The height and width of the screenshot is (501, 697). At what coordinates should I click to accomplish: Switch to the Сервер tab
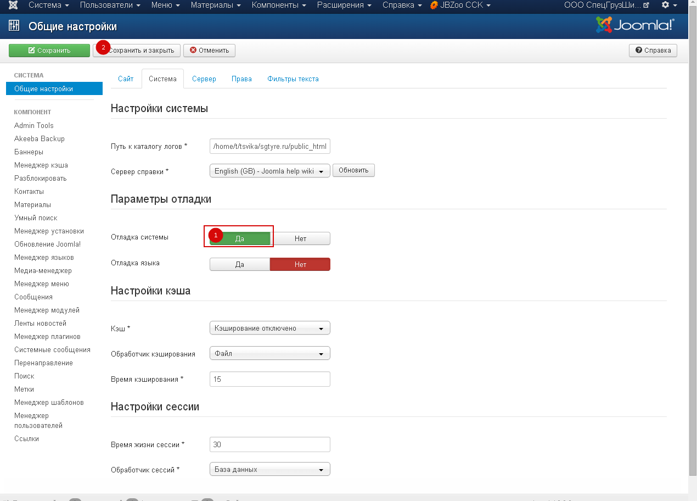click(x=204, y=79)
